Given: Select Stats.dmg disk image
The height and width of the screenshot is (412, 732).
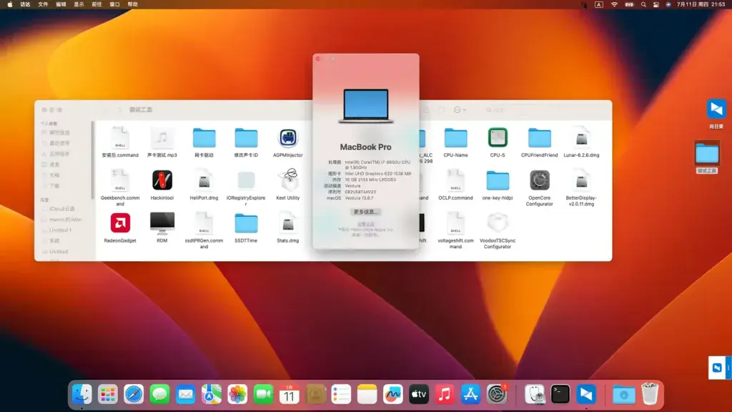Looking at the screenshot, I should 287,223.
